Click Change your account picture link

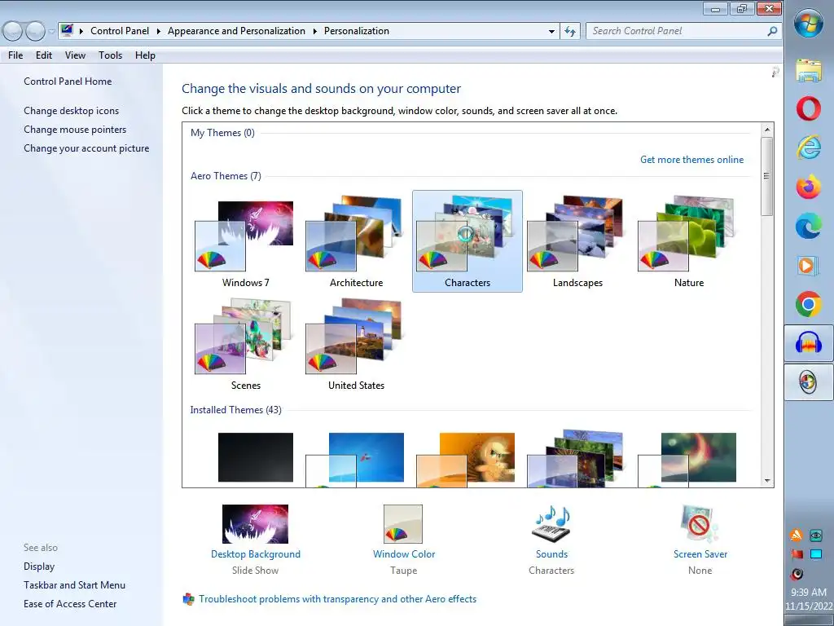(86, 148)
